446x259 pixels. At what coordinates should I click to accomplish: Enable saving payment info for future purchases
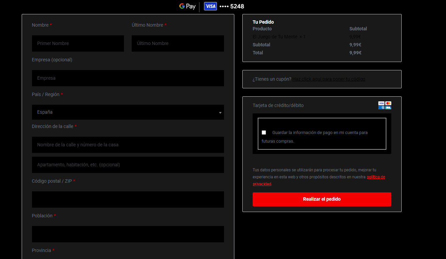pos(264,133)
